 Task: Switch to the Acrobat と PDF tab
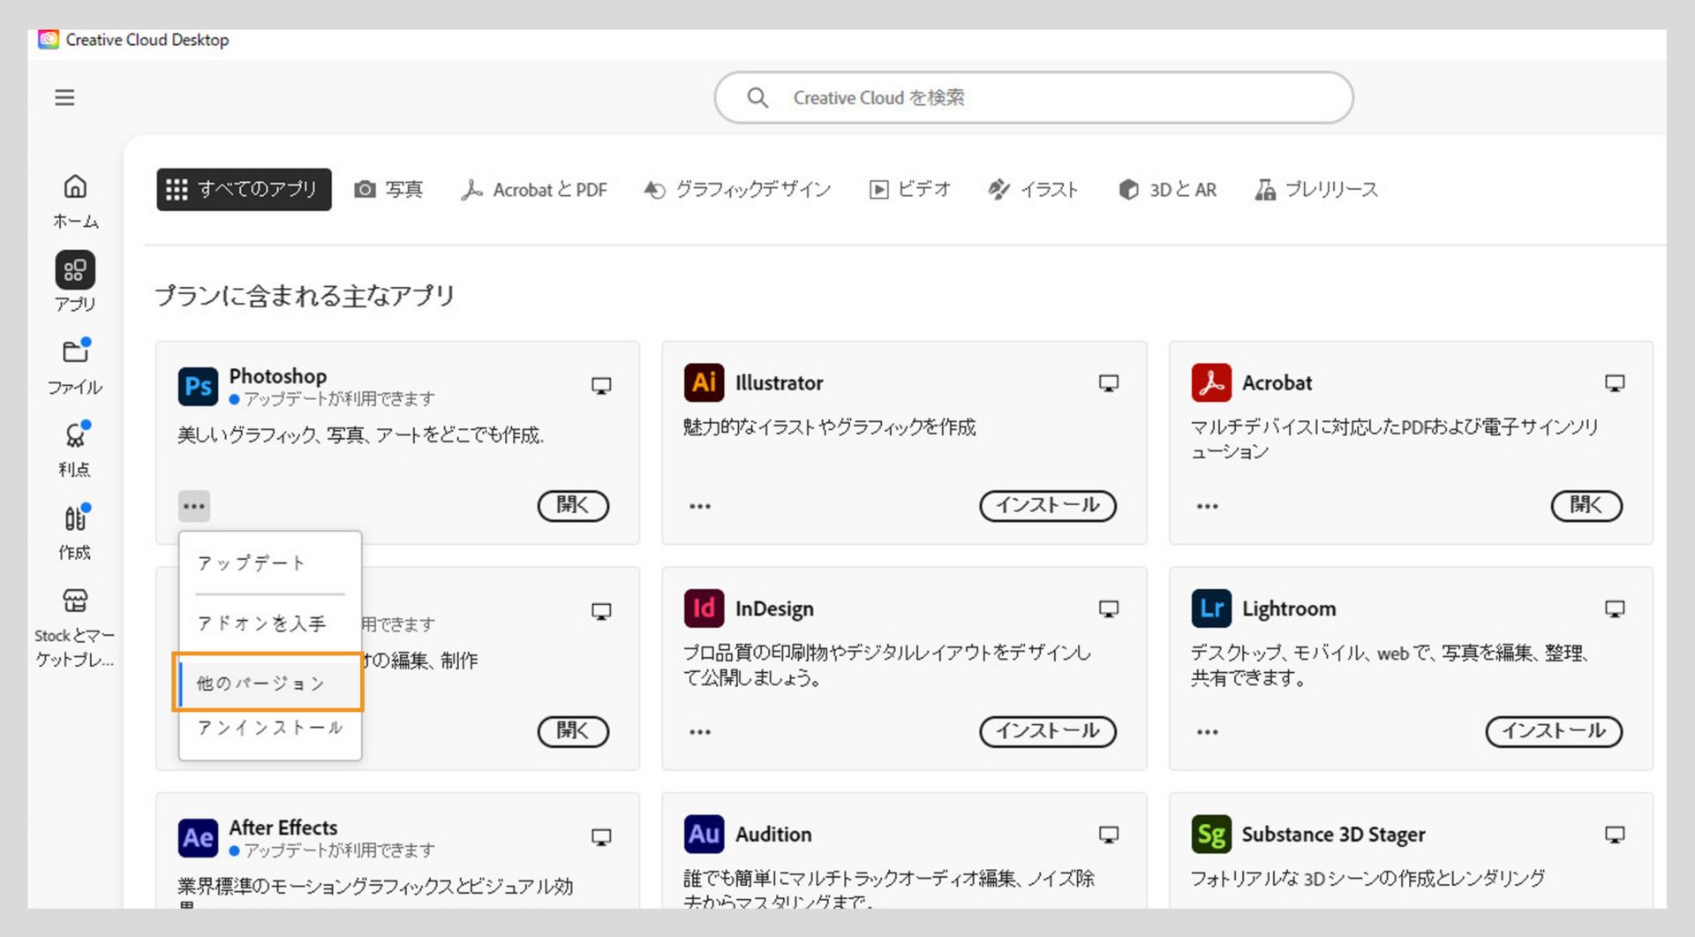tap(534, 189)
